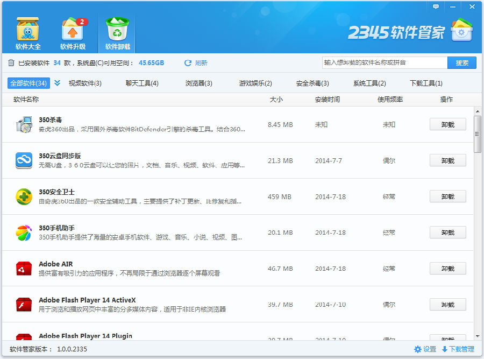Uninstall Adobe AIR with its 卸载 button

click(x=448, y=269)
